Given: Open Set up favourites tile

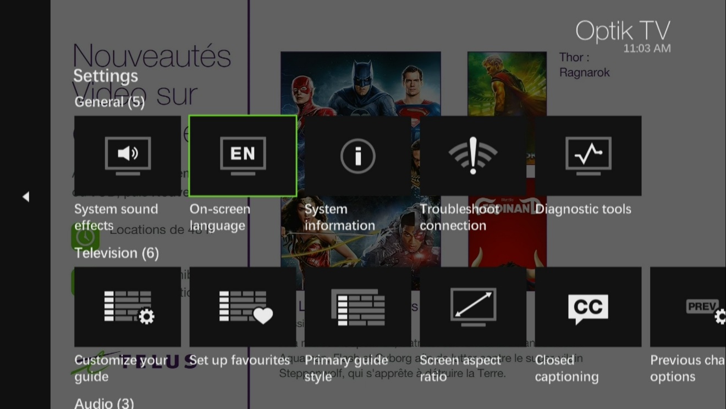Looking at the screenshot, I should click(x=243, y=307).
